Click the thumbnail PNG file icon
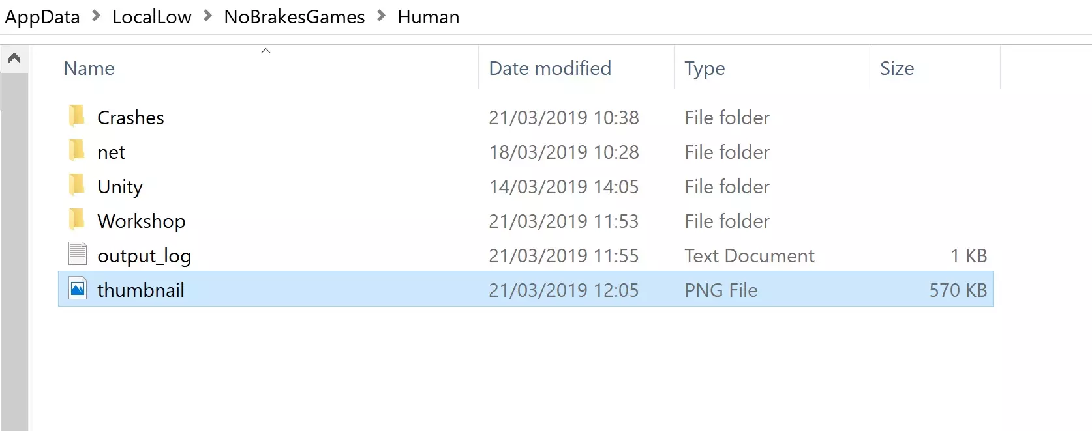 coord(78,289)
